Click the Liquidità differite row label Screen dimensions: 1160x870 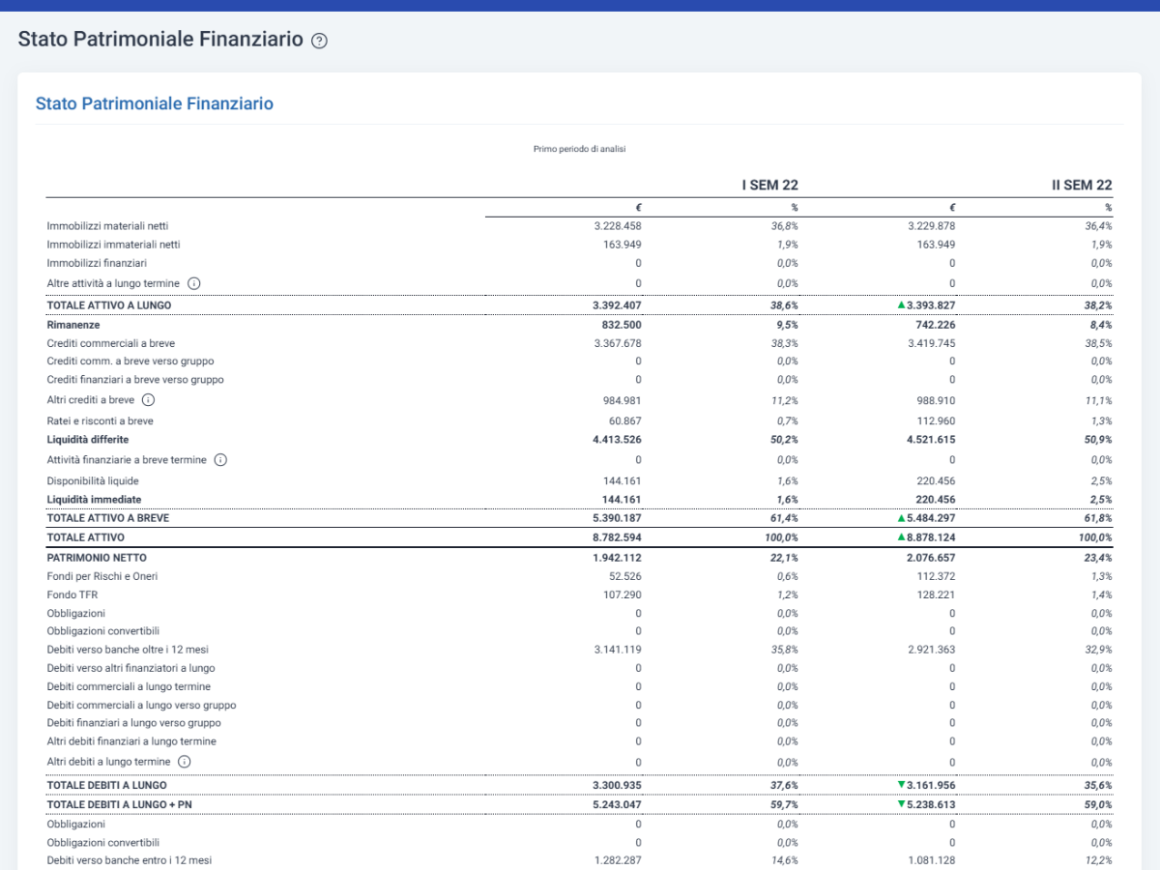point(88,440)
